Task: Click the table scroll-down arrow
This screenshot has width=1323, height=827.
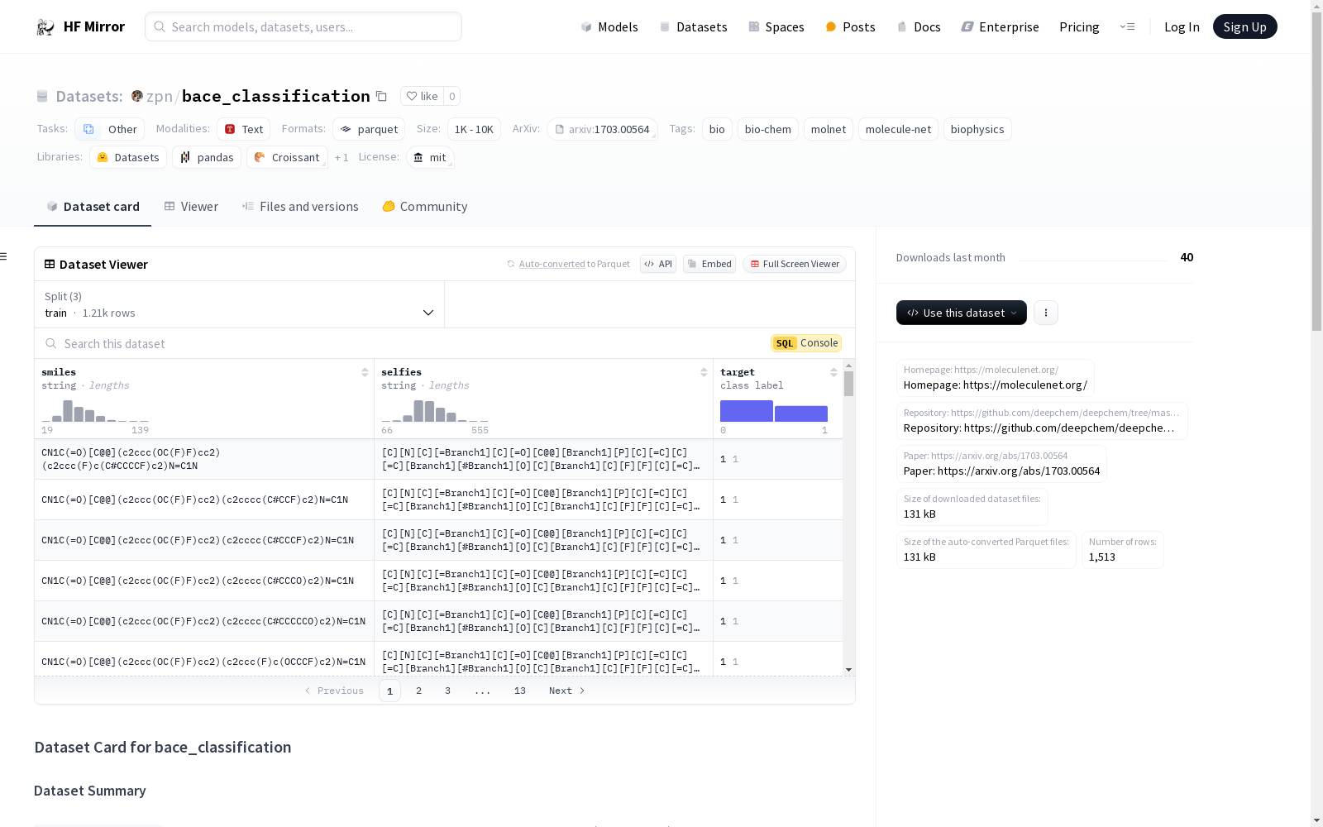Action: point(848,670)
